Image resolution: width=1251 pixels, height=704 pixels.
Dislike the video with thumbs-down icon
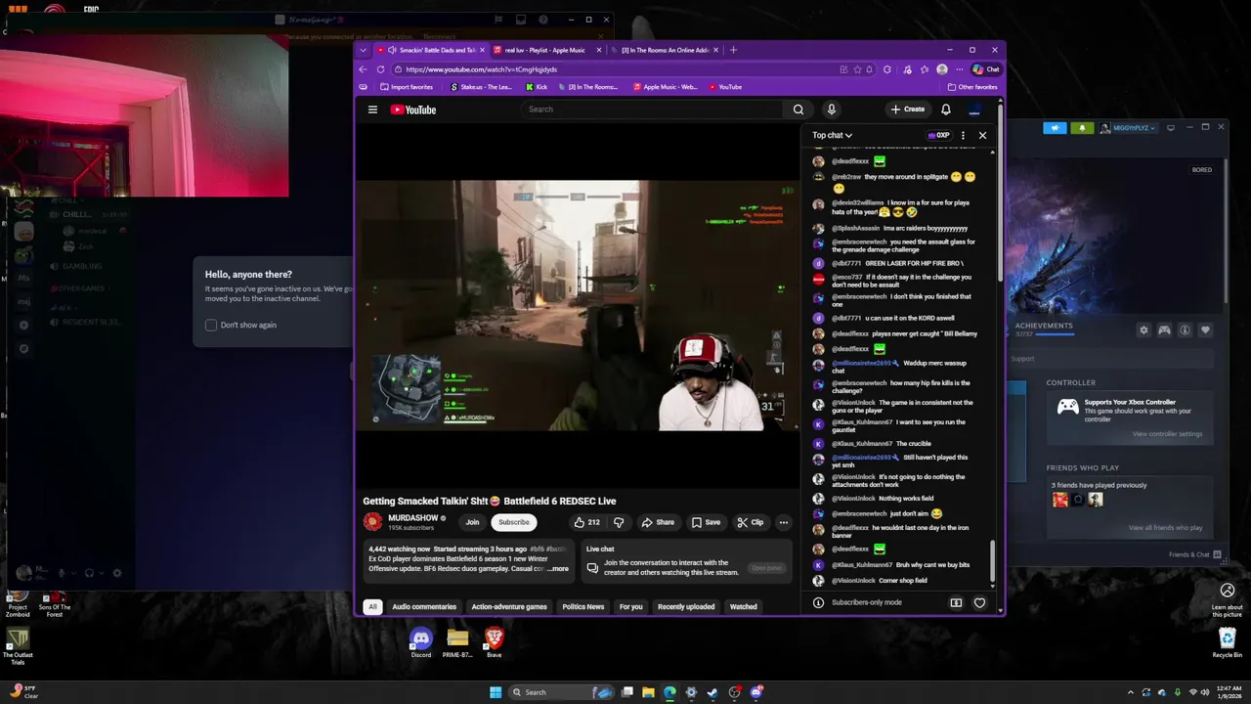(618, 522)
